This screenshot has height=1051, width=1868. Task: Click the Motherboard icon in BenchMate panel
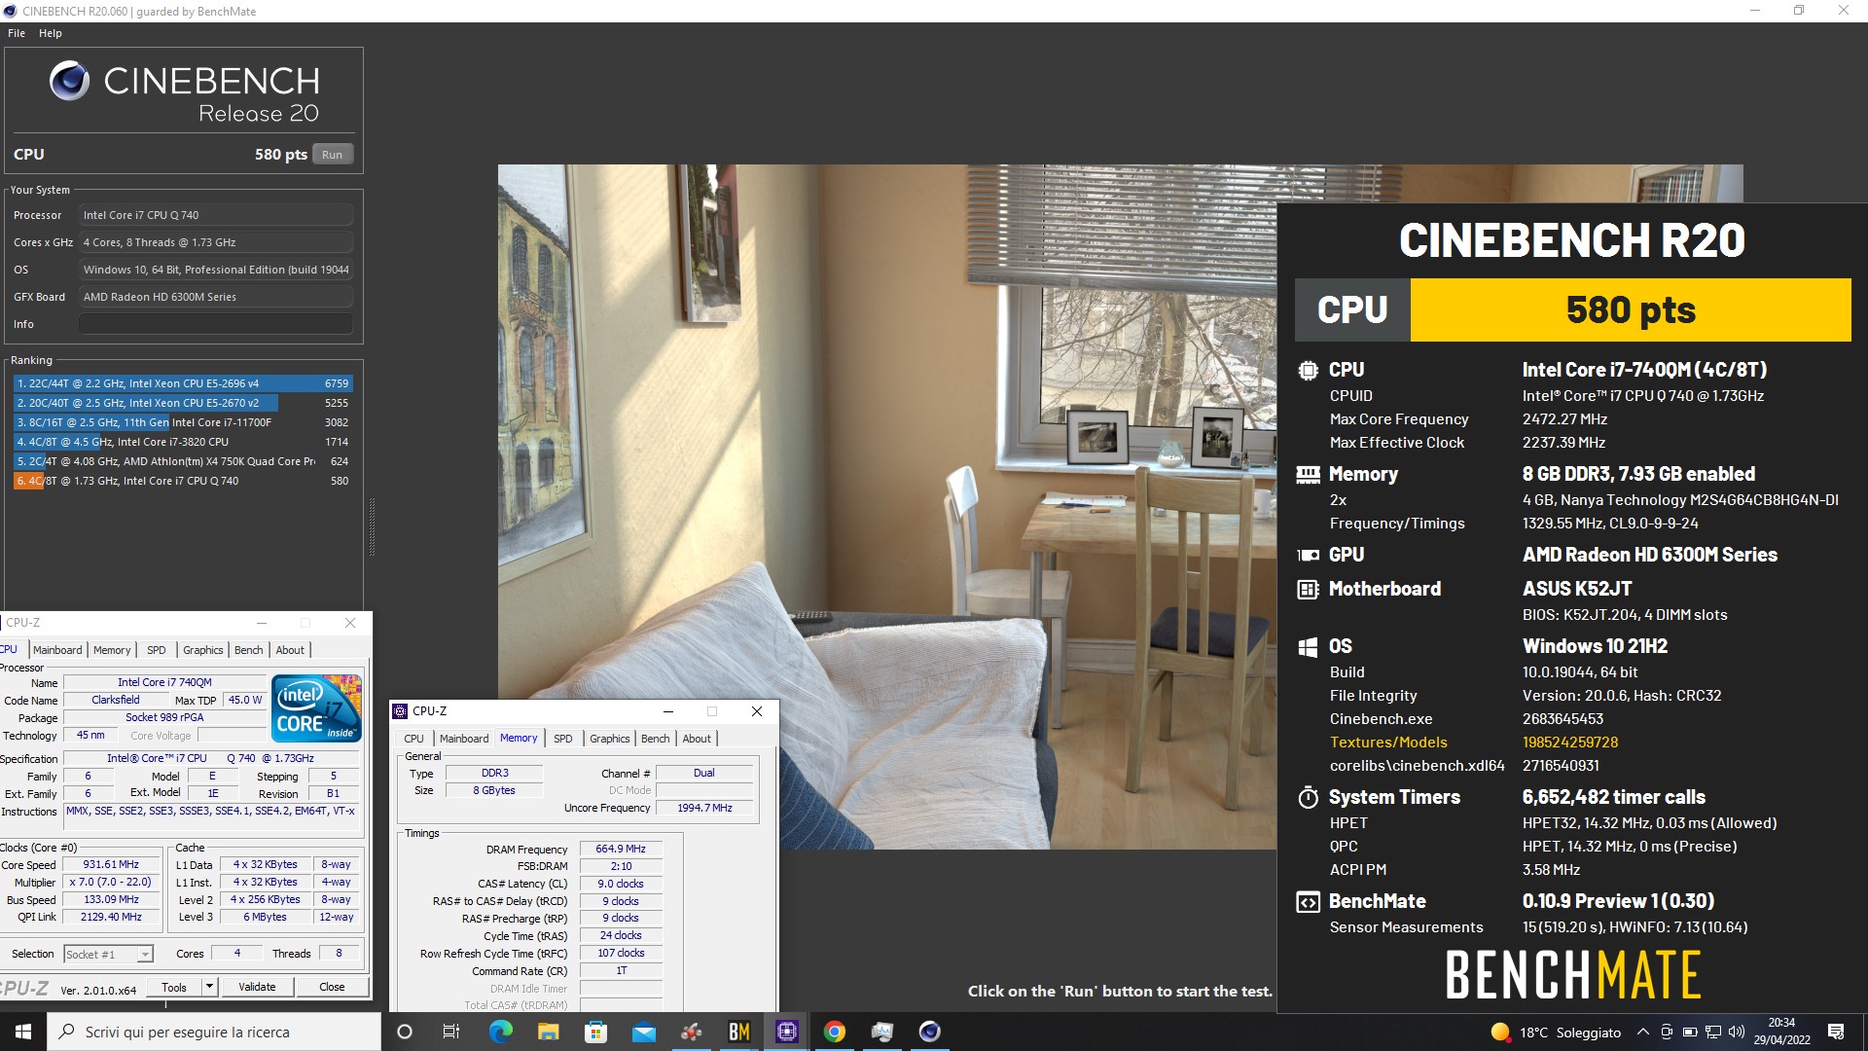pyautogui.click(x=1308, y=589)
